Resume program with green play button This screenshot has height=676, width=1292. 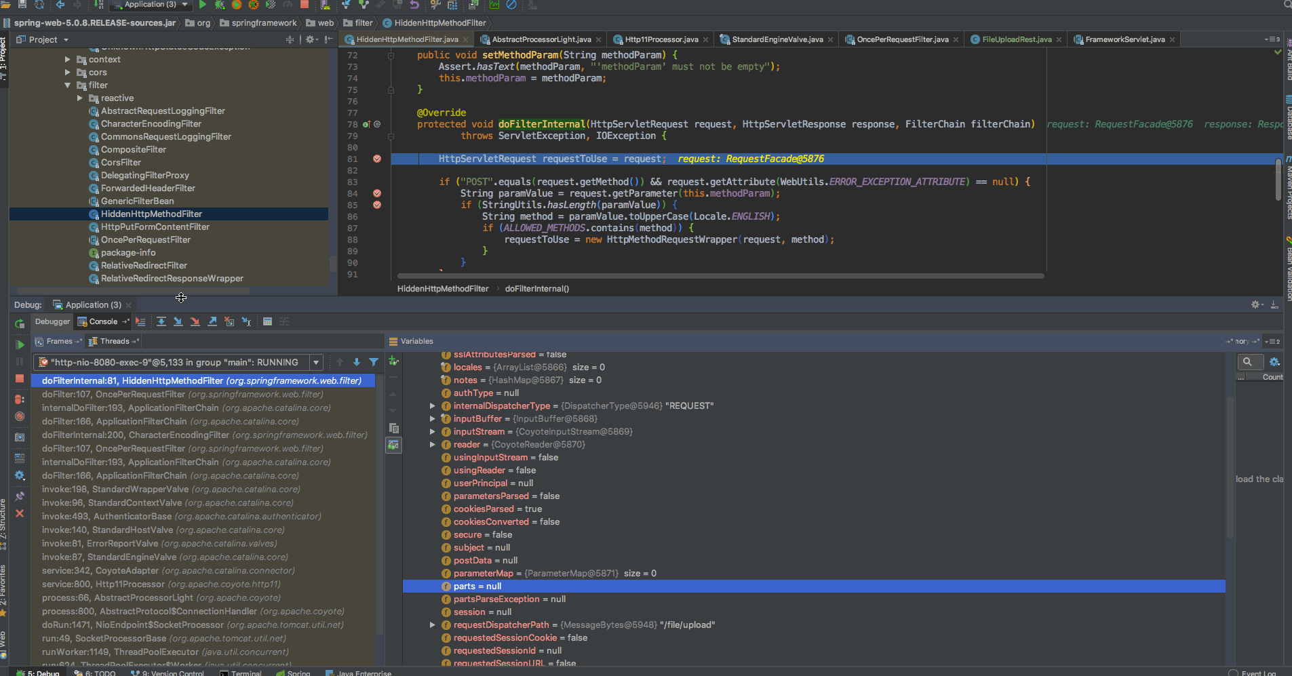click(x=20, y=344)
